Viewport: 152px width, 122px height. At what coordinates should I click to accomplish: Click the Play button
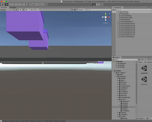tap(94, 5)
